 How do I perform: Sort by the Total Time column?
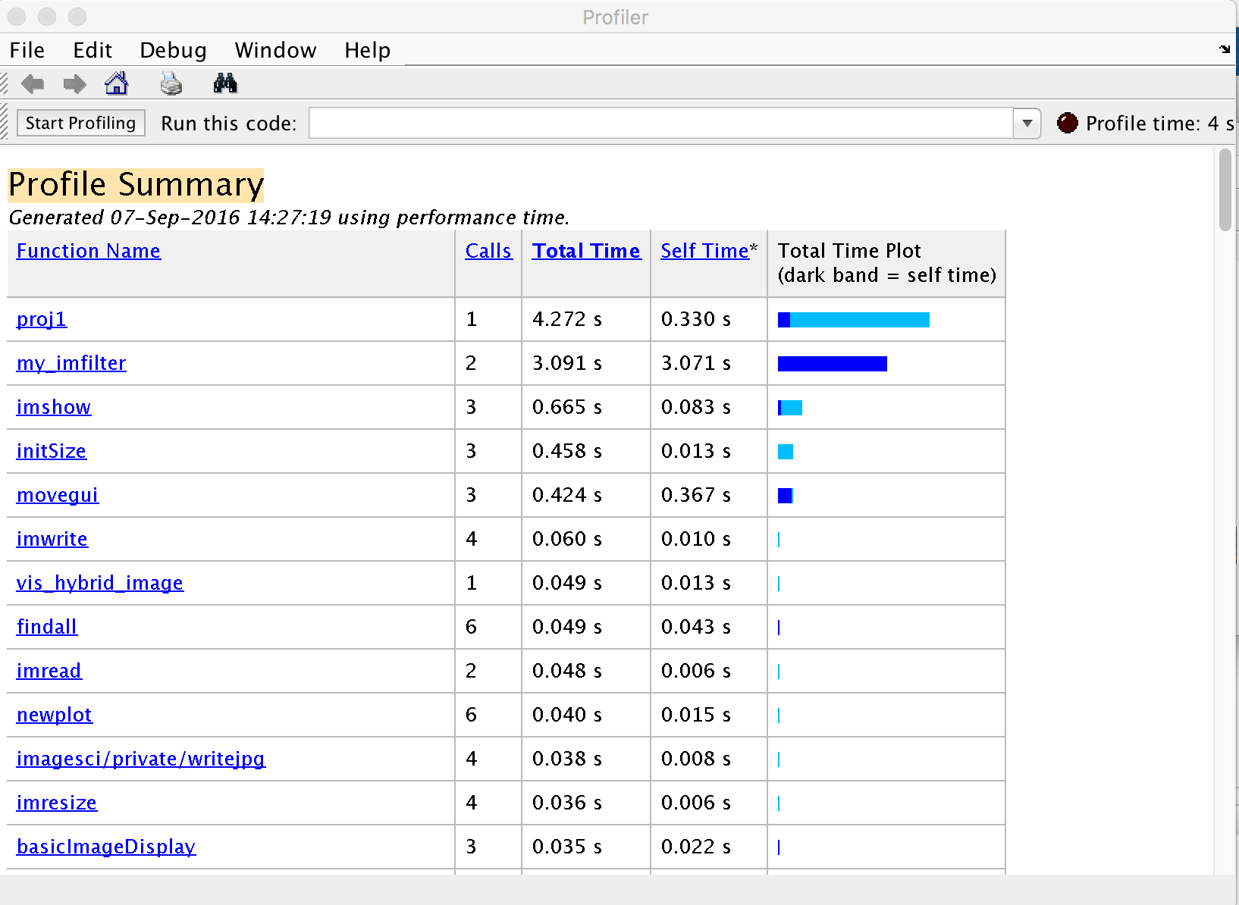point(585,251)
